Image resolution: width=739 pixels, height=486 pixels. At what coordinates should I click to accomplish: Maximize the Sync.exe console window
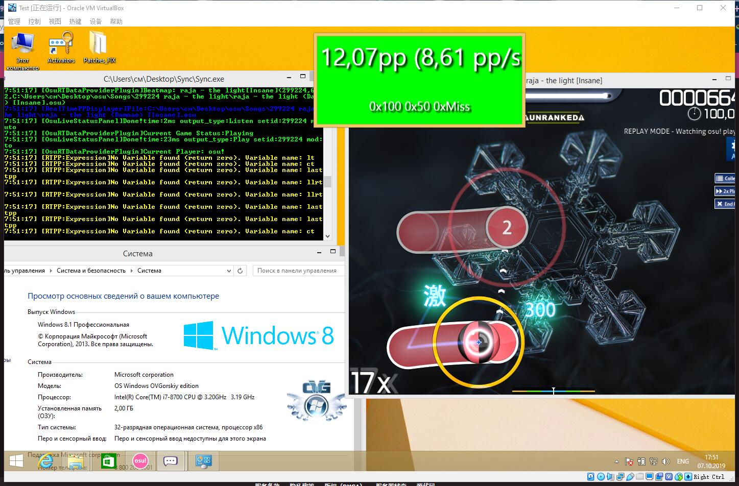coord(303,77)
